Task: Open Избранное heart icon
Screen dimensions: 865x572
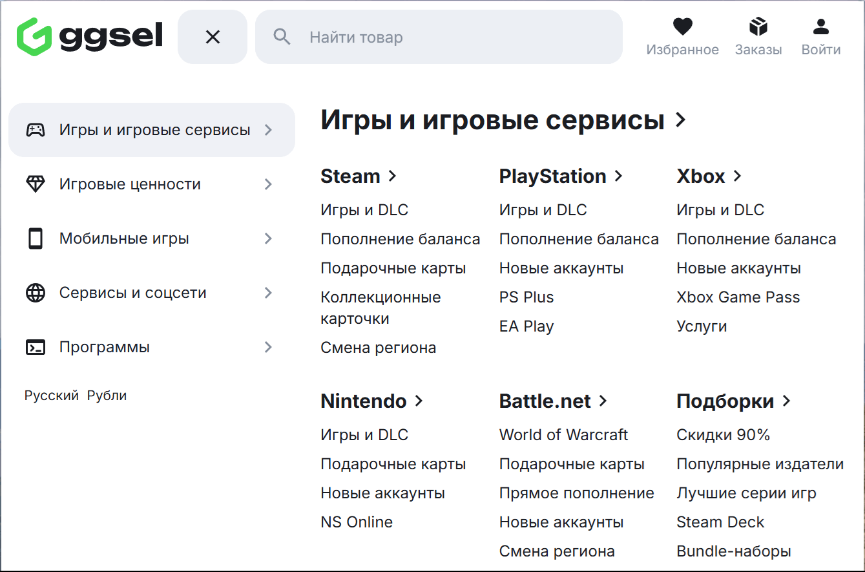Action: tap(682, 26)
